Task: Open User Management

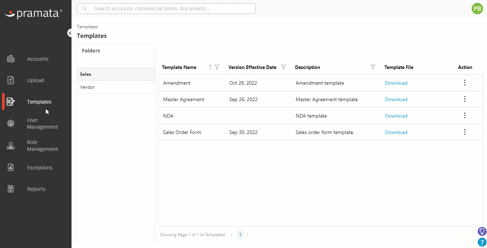Action: coord(42,123)
